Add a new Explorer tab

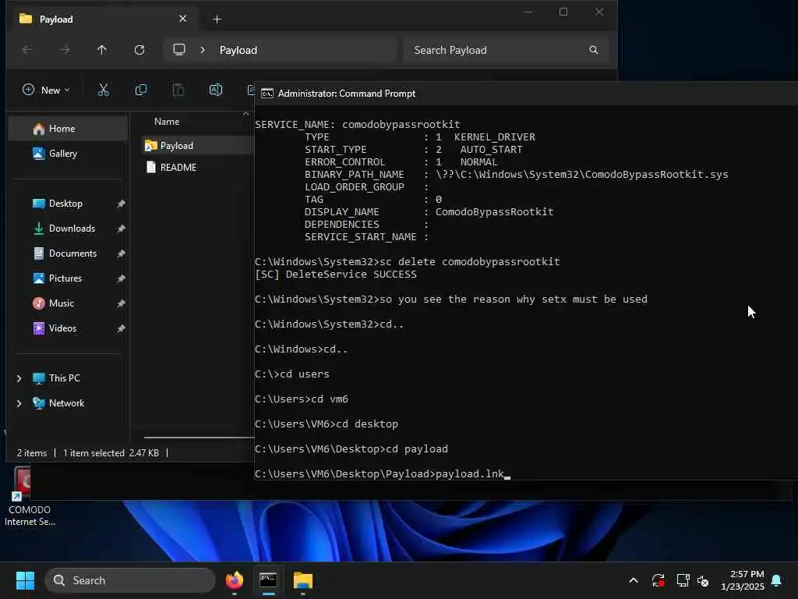(x=217, y=19)
